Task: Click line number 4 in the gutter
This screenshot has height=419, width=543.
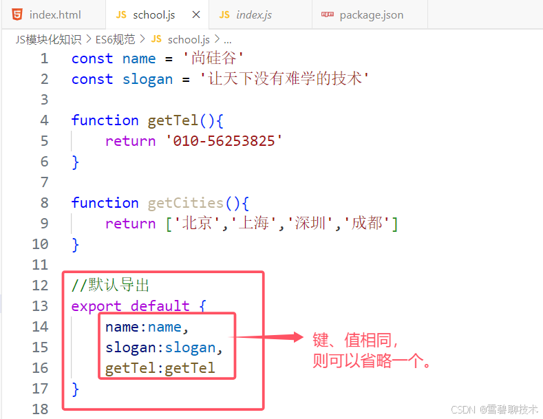Action: tap(44, 120)
